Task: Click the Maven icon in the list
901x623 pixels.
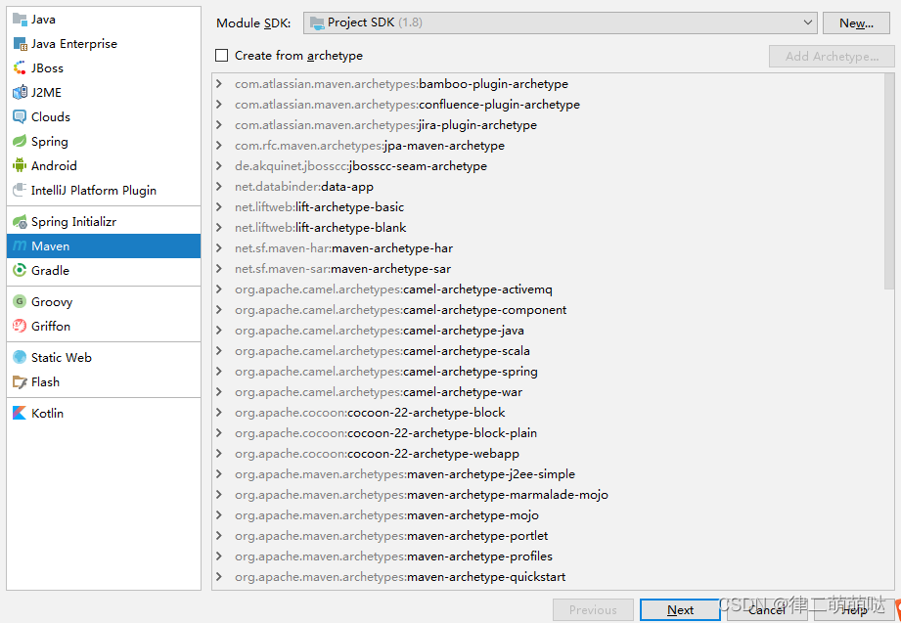Action: 20,246
